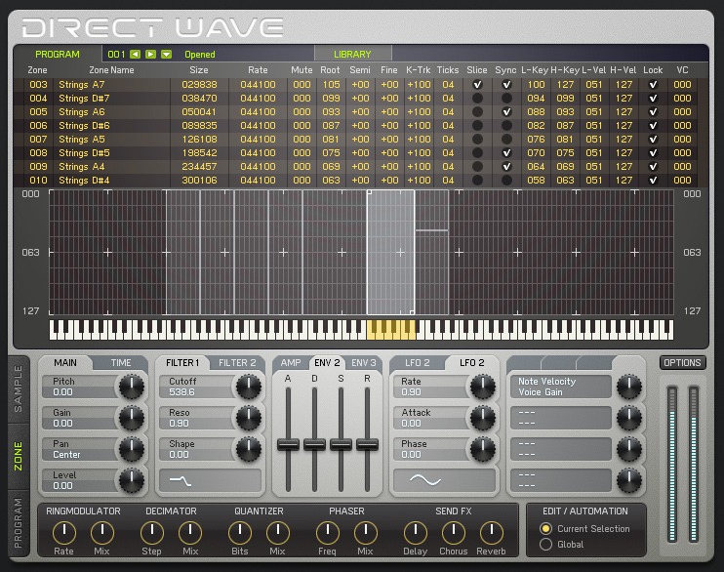Click the envelope Attack slider handle
The height and width of the screenshot is (572, 724).
point(288,444)
